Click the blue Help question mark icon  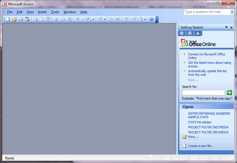(152, 19)
